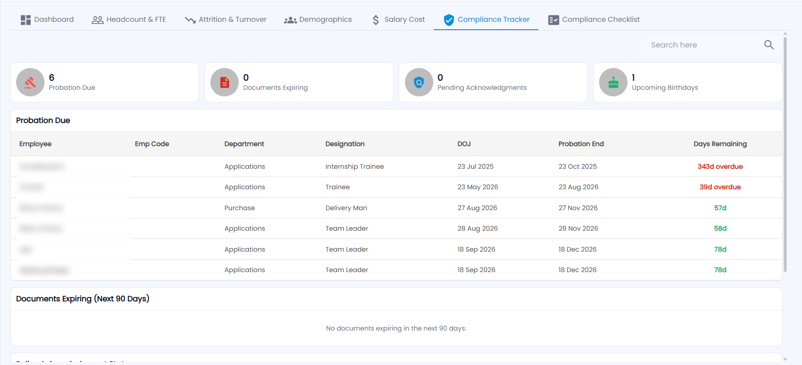Click the page vertical scrollbar thumb

pyautogui.click(x=785, y=154)
